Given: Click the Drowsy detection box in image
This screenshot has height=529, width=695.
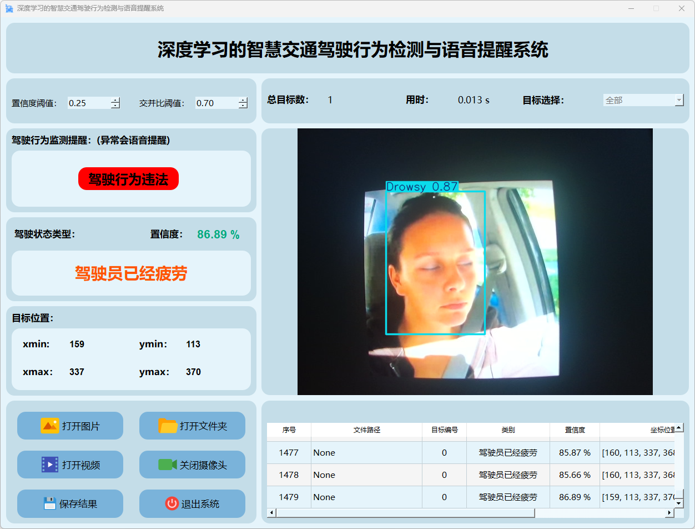Looking at the screenshot, I should click(x=435, y=262).
